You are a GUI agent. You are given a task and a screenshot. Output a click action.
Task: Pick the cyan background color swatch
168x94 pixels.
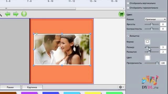pos(72,93)
